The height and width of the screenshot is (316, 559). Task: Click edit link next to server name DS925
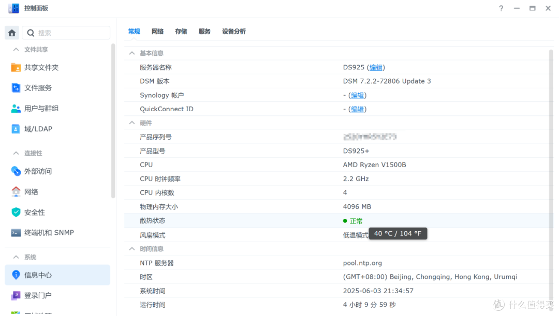[376, 67]
